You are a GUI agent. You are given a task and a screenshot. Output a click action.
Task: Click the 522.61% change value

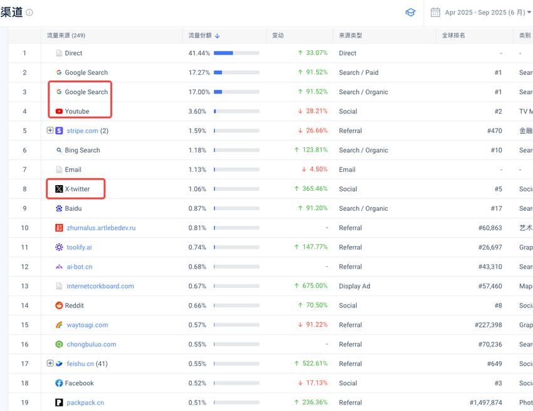[315, 363]
